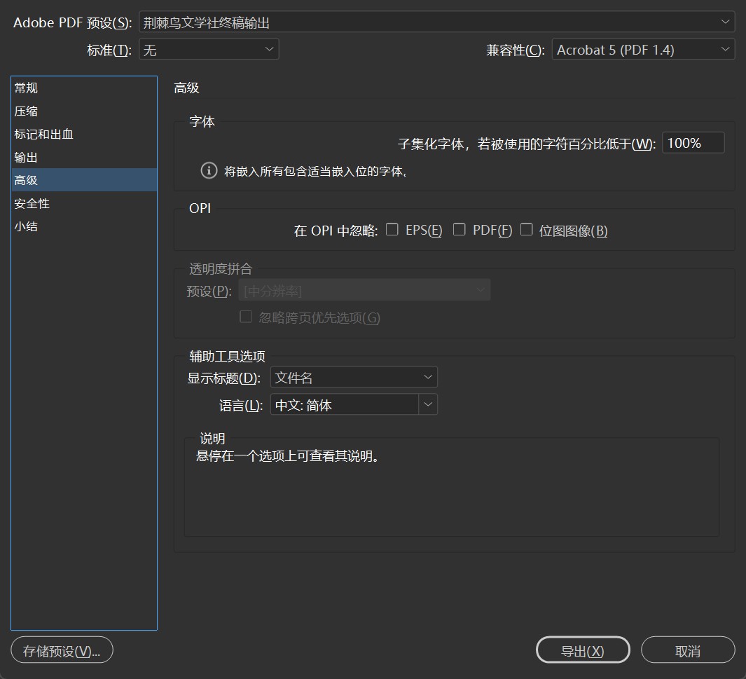
Task: Expand the 显示标题 文件名 dropdown
Action: 354,378
